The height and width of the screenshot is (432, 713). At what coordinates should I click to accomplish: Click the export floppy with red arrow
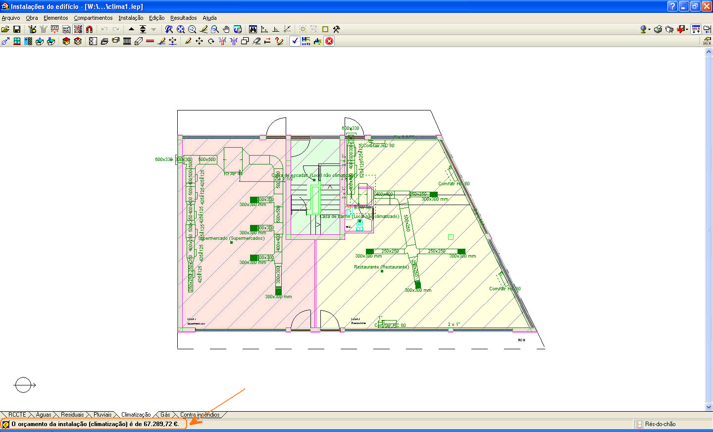[681, 29]
